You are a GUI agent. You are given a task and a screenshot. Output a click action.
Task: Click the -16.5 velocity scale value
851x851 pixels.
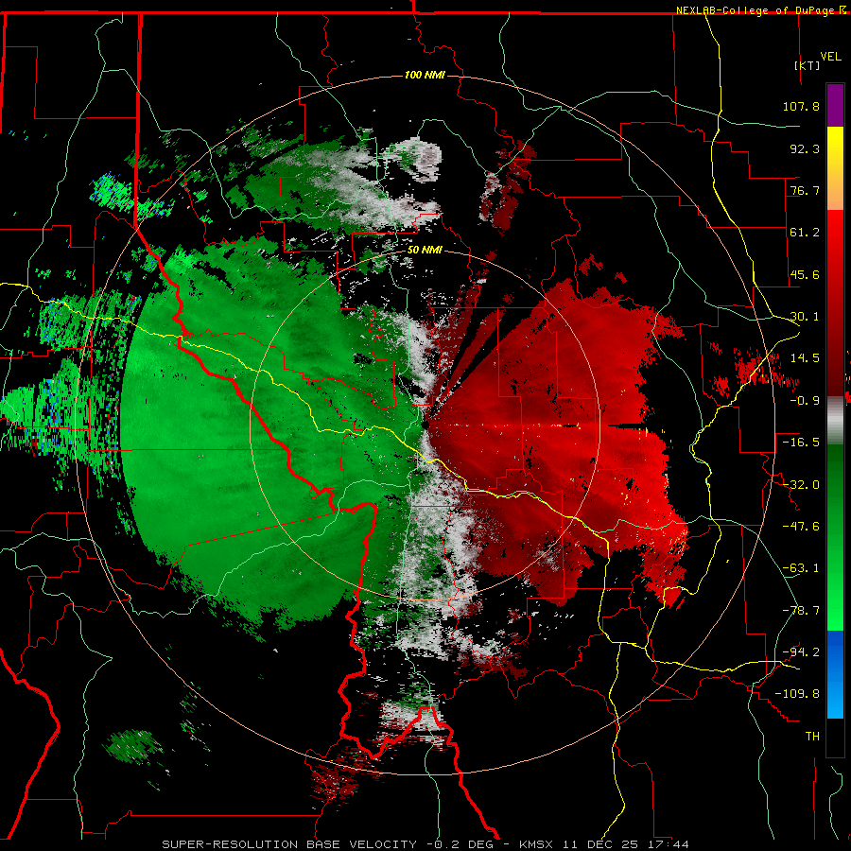[801, 443]
